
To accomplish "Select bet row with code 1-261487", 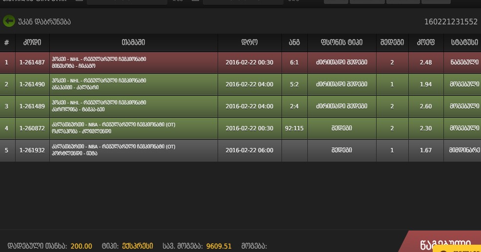I will coord(240,63).
